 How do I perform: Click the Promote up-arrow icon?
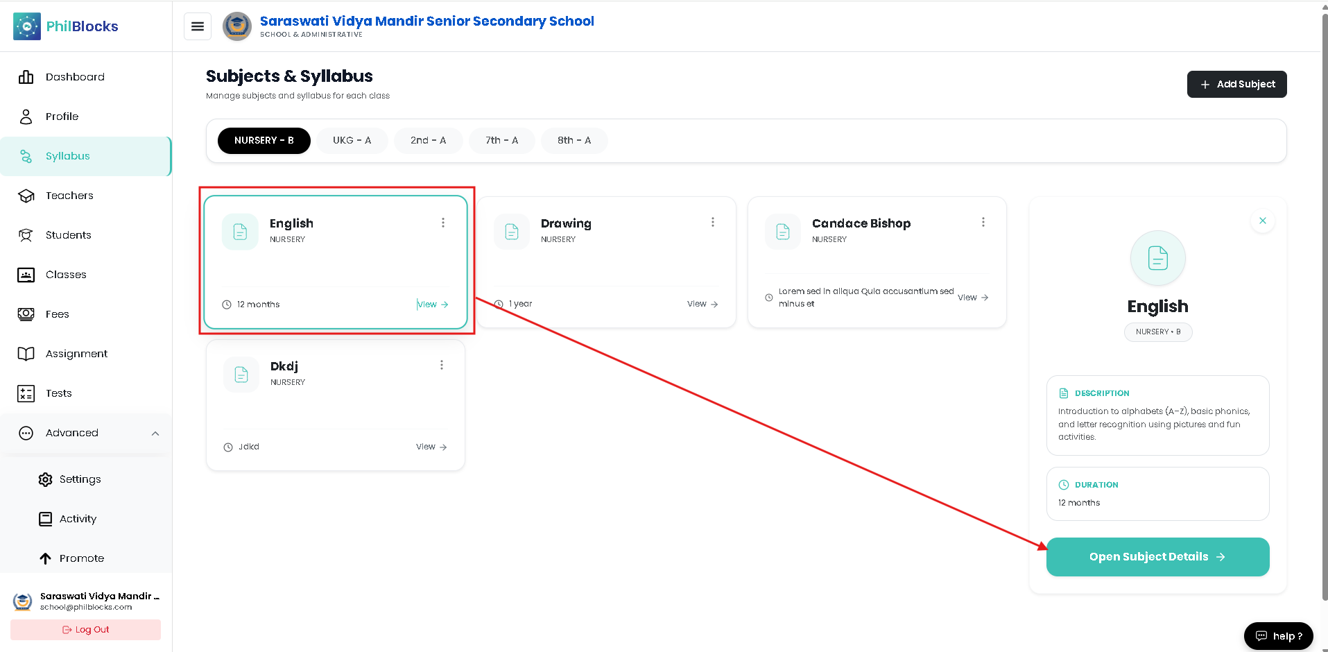tap(46, 558)
